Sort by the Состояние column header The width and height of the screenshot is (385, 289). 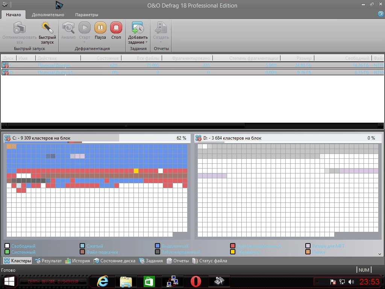[101, 58]
